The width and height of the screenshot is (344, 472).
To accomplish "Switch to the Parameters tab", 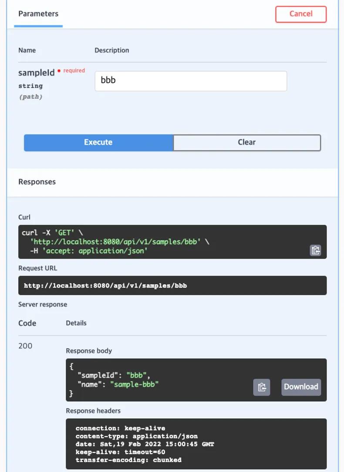I will click(38, 14).
